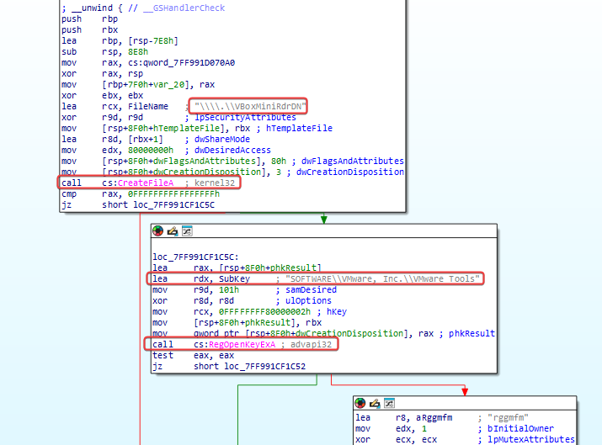Click the 'mov edx, 1' bInitialOwner line
The height and width of the screenshot is (445, 602).
pos(455,428)
